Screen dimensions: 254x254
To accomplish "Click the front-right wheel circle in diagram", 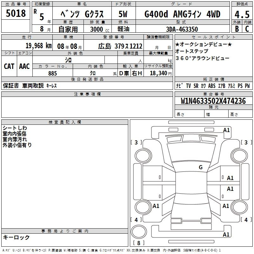I will point(239,156).
